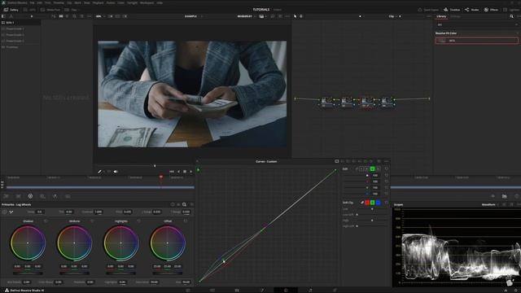The width and height of the screenshot is (521, 293).
Task: Select the hand pan tool in the node editor
Action: coord(301,16)
